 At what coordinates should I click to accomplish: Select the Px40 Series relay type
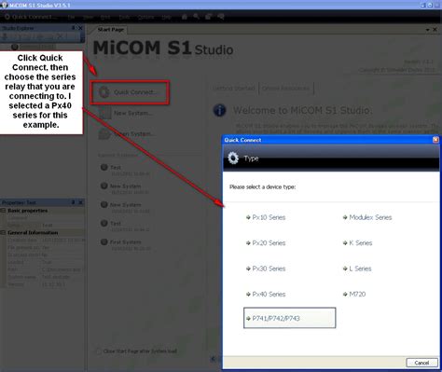coord(266,294)
